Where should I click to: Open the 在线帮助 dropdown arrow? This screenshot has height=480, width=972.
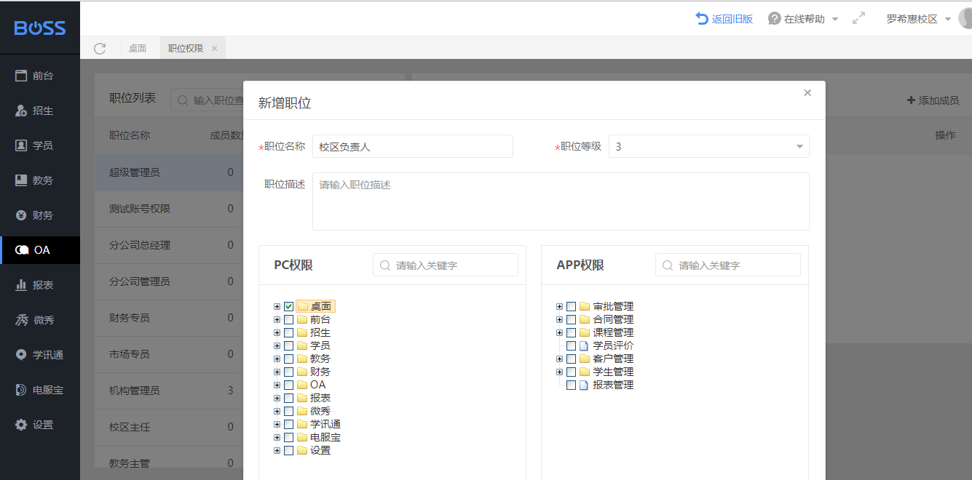coord(835,20)
